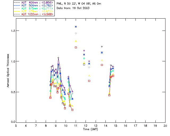The image size is (170, 136).
Task: Click the x-axis tick label 7
Action: [x=36, y=126]
